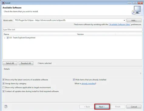This screenshot has height=111, width=144.
Task: Uncheck Hide items that are already installed
Action: pyautogui.click(x=74, y=80)
